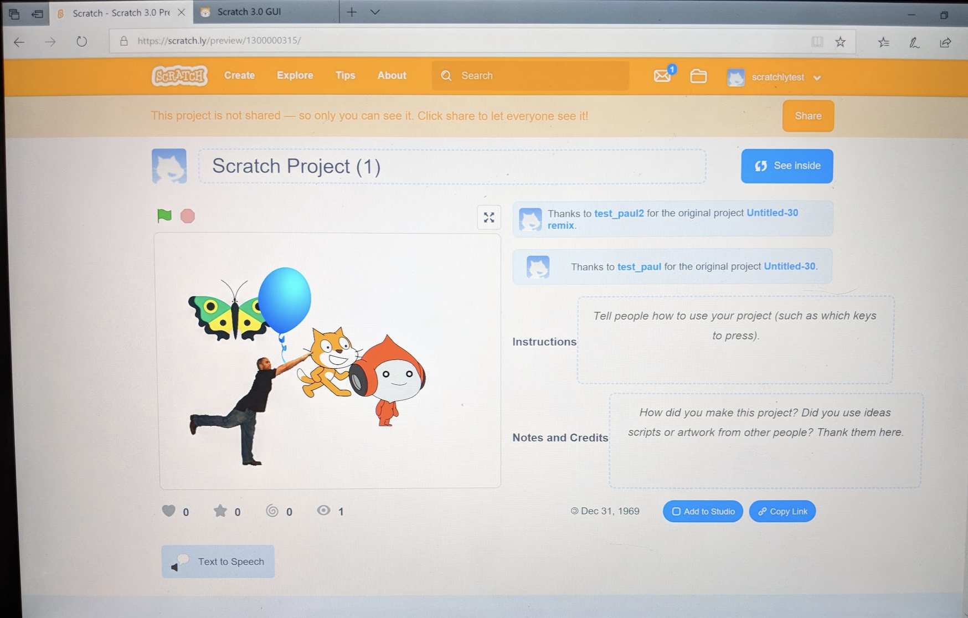Image resolution: width=968 pixels, height=618 pixels.
Task: Click the browser back arrow
Action: tap(19, 42)
